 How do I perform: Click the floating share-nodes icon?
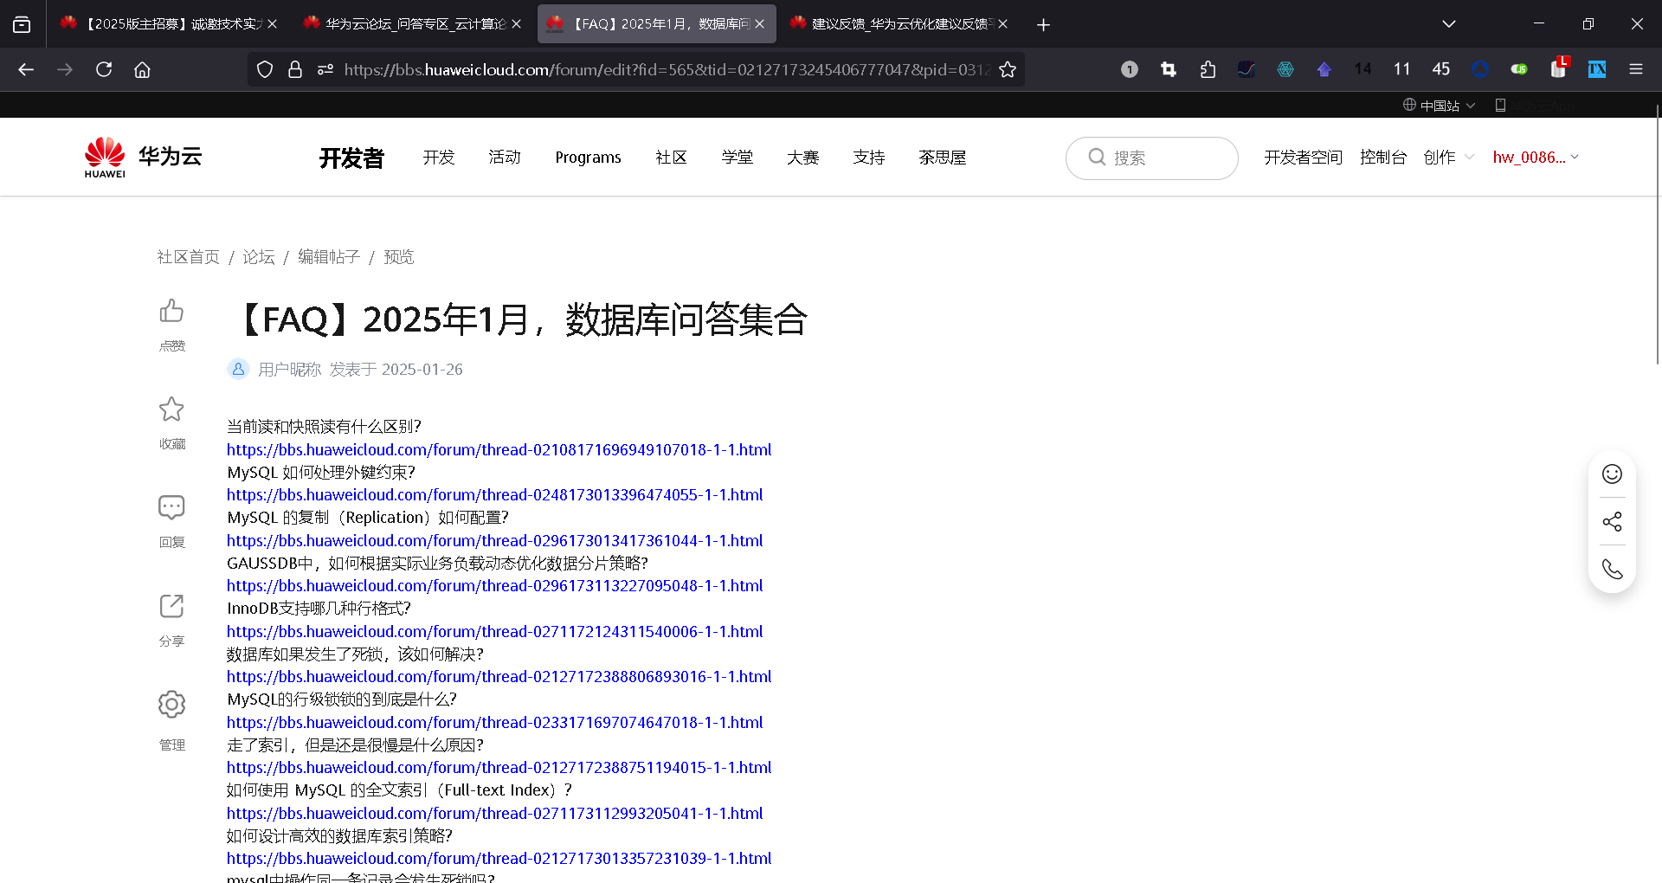pos(1612,521)
